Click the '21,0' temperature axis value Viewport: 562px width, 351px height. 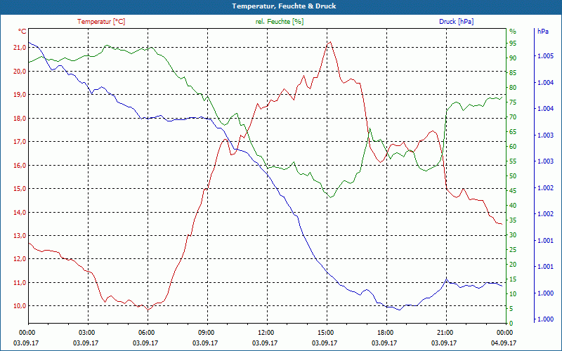[x=20, y=48]
